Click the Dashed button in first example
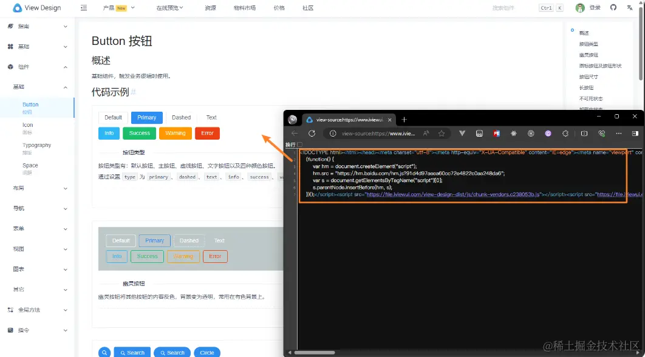645x357 pixels. coord(182,118)
